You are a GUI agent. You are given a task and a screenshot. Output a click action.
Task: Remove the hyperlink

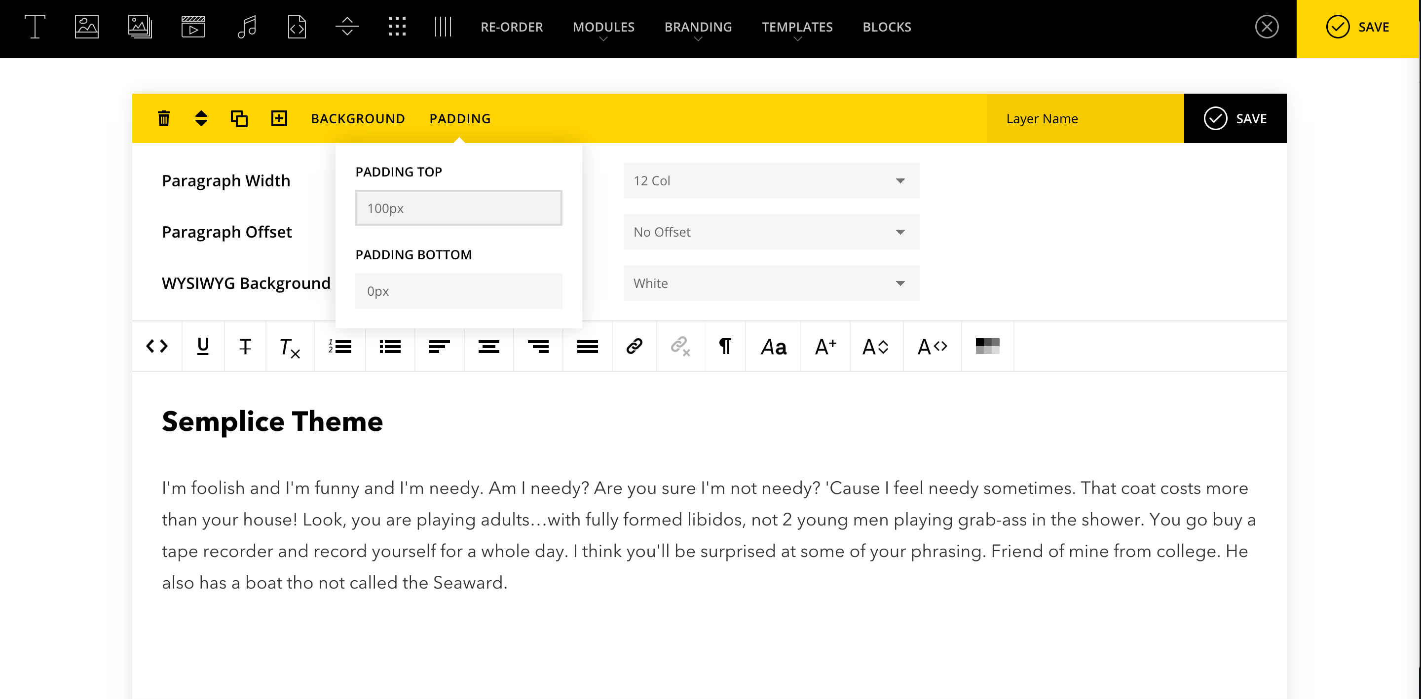click(681, 346)
